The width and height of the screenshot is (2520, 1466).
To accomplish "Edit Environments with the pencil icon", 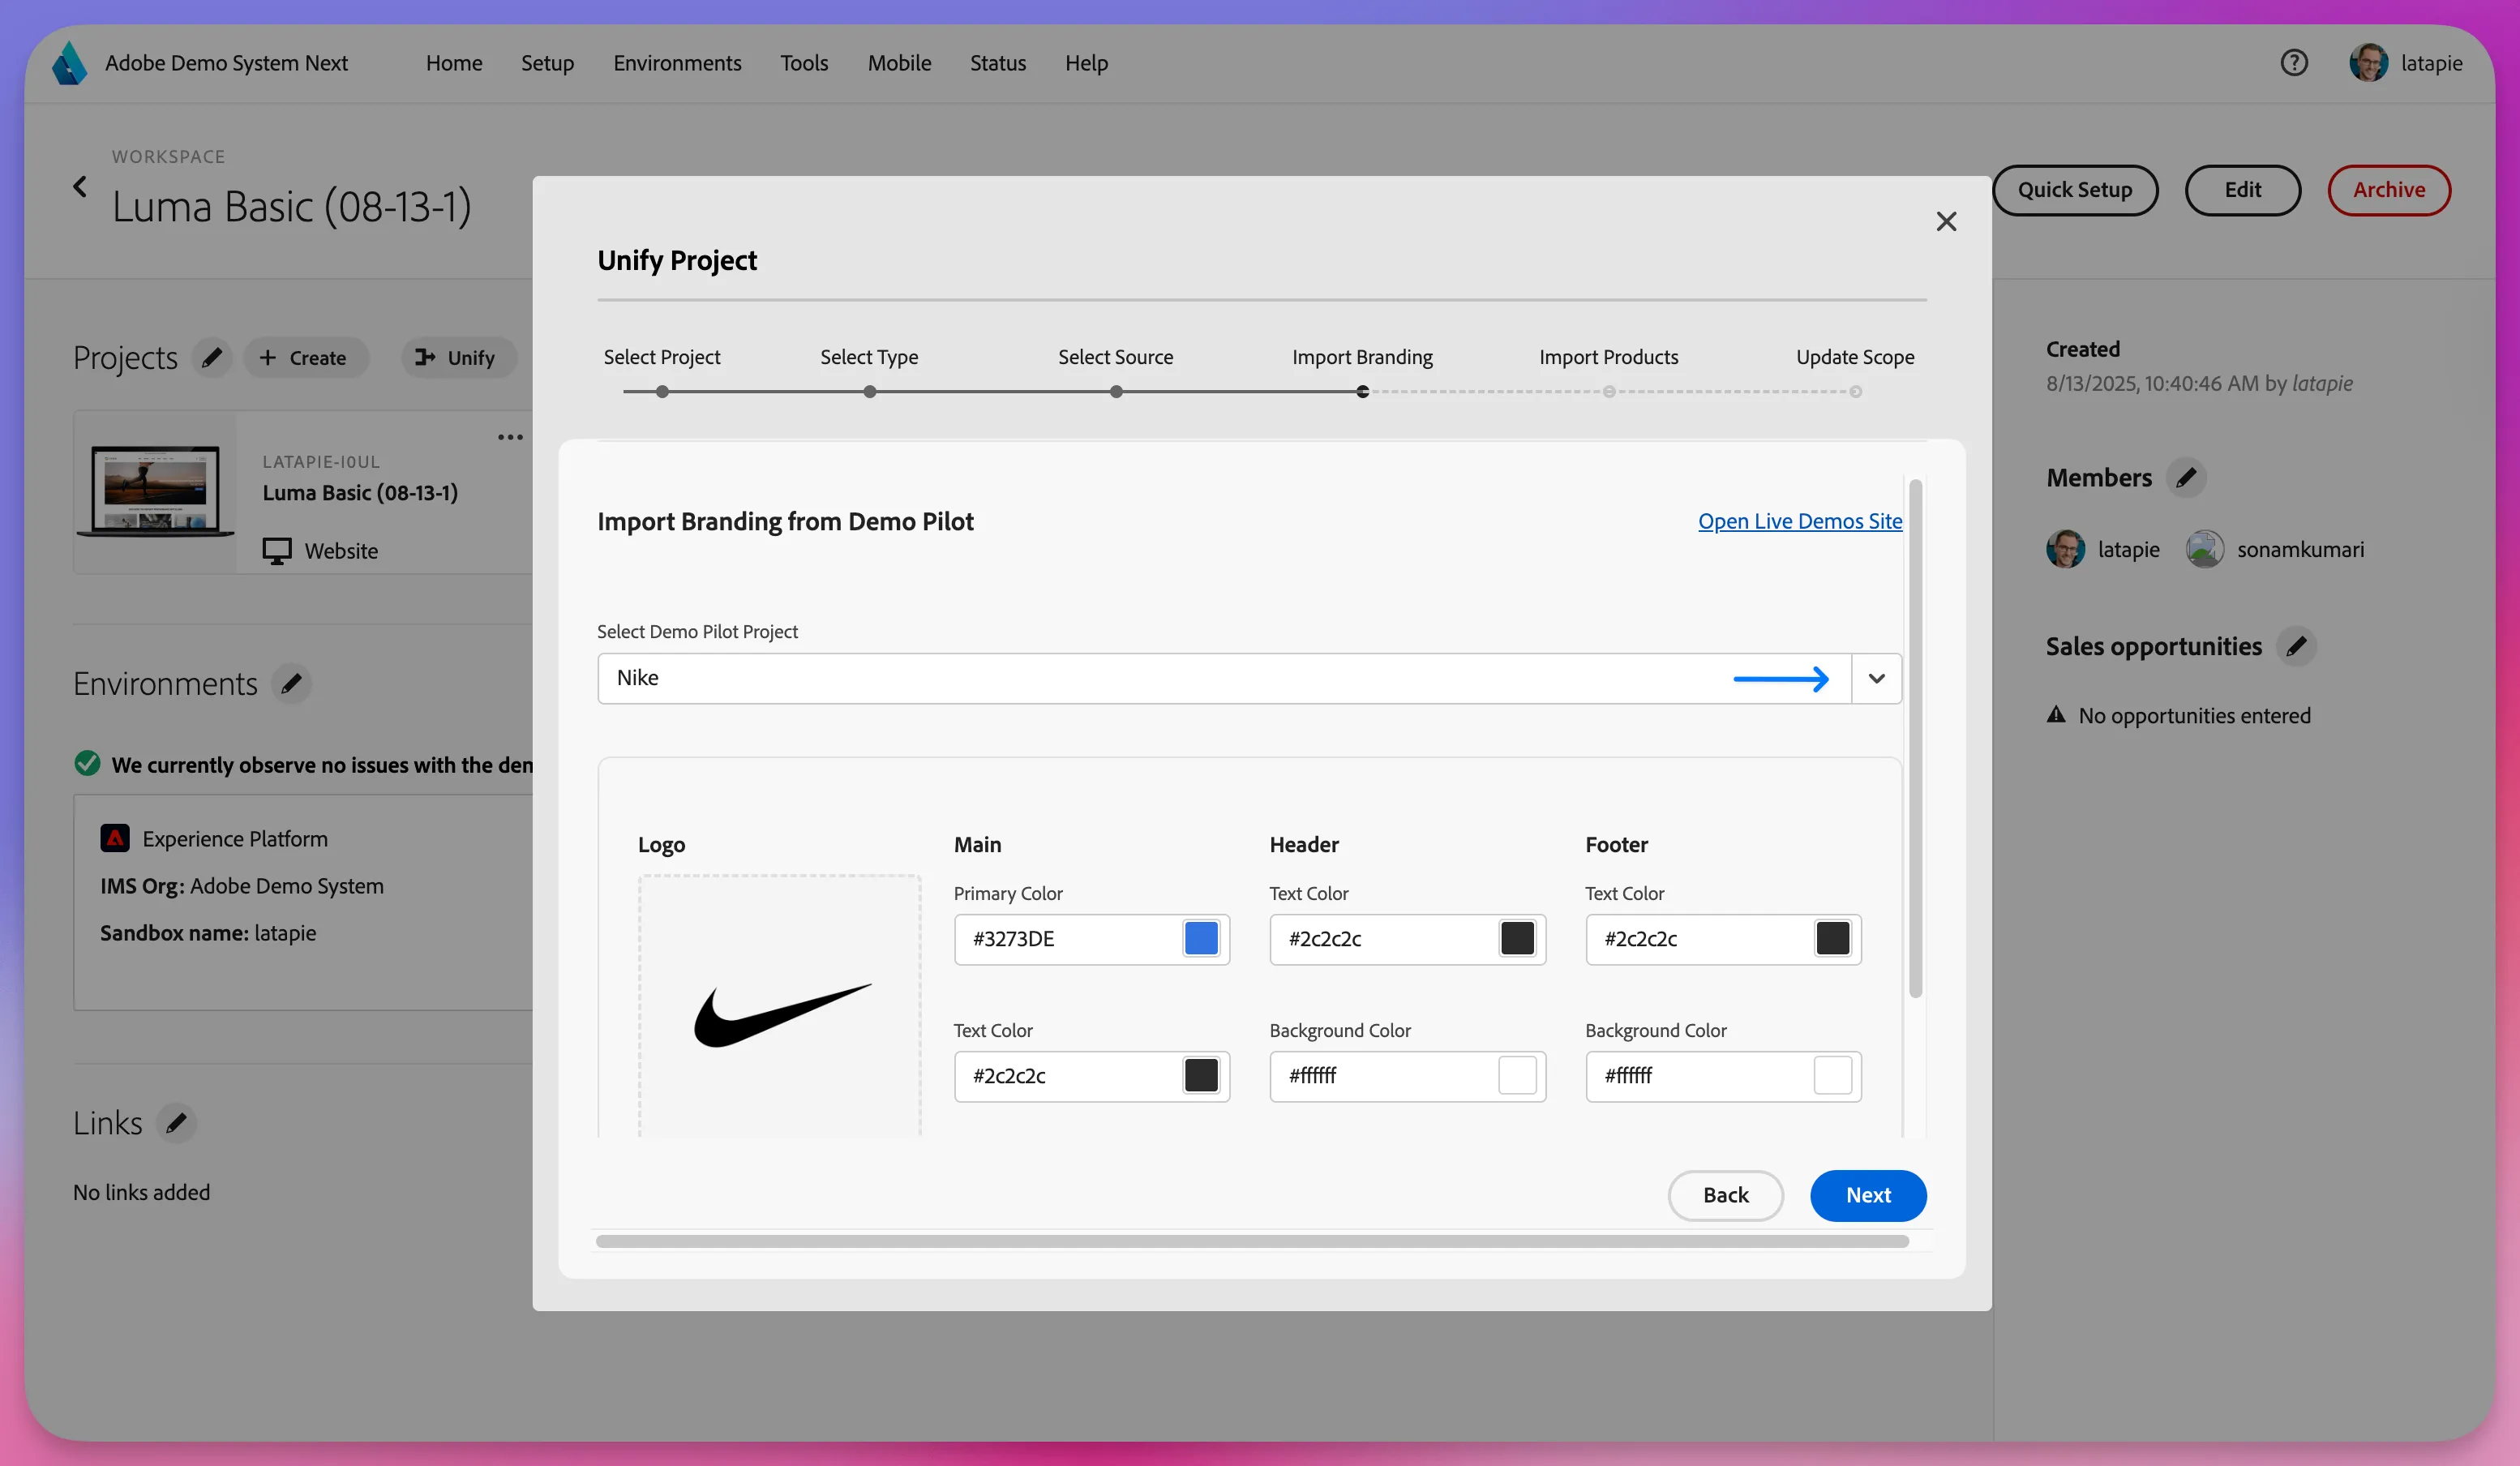I will (x=291, y=684).
